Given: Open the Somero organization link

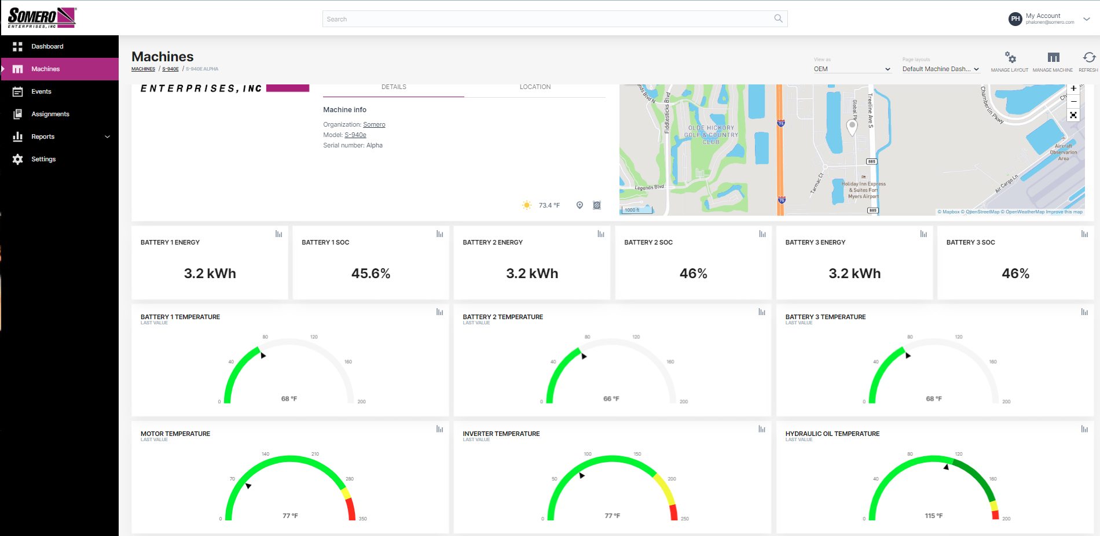Looking at the screenshot, I should click(374, 125).
